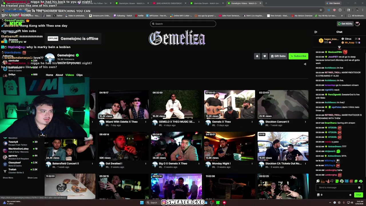Insert the first white ghost emote
Image resolution: width=366 pixels, height=206 pixels.
(318, 181)
